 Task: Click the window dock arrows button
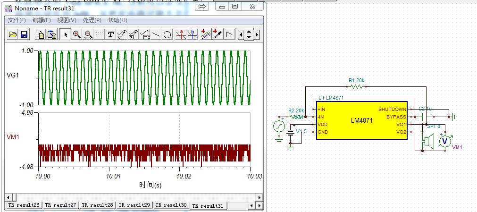tap(201, 6)
